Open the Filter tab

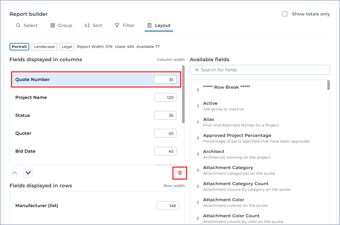coord(124,25)
